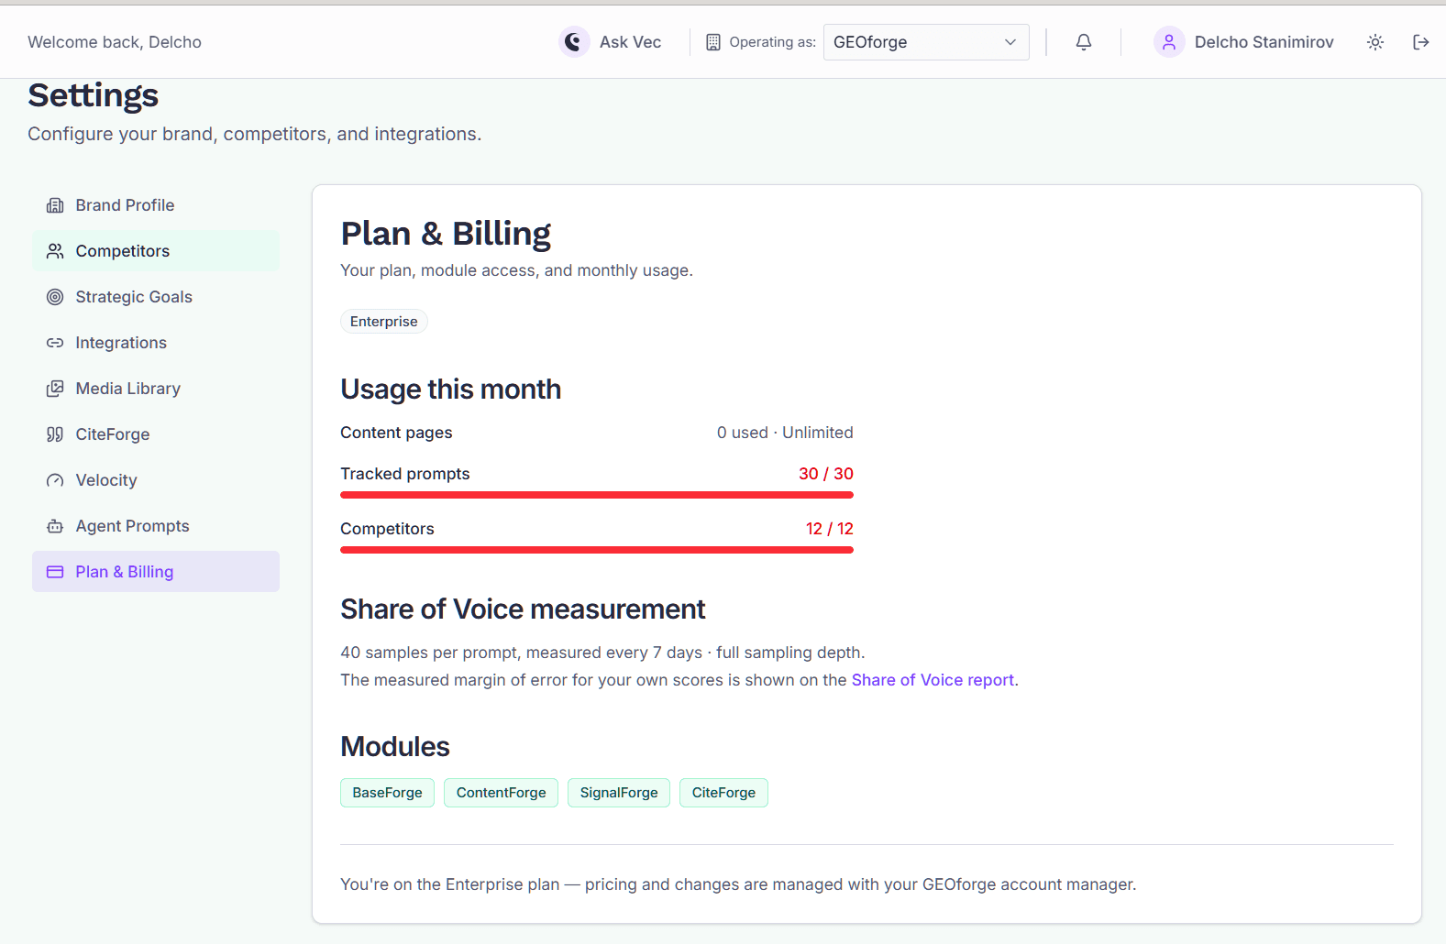Select Velocity in sidebar
This screenshot has height=944, width=1446.
coord(156,480)
